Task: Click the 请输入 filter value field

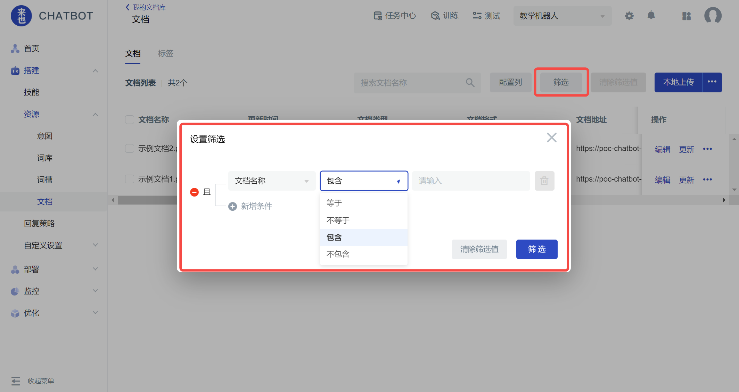Action: point(471,181)
